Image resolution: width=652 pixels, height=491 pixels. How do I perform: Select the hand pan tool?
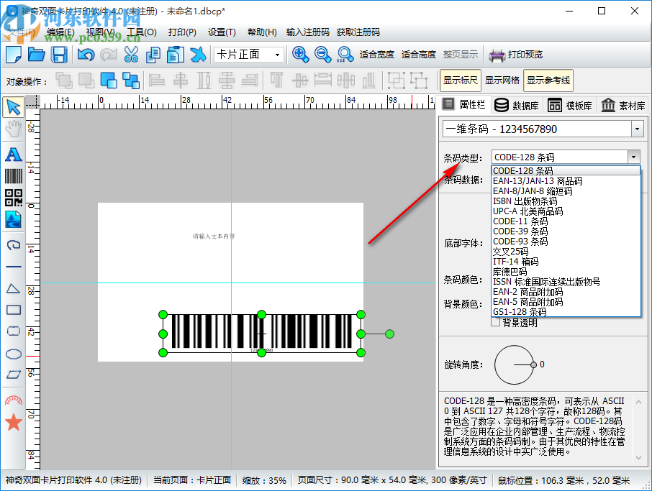coord(13,129)
